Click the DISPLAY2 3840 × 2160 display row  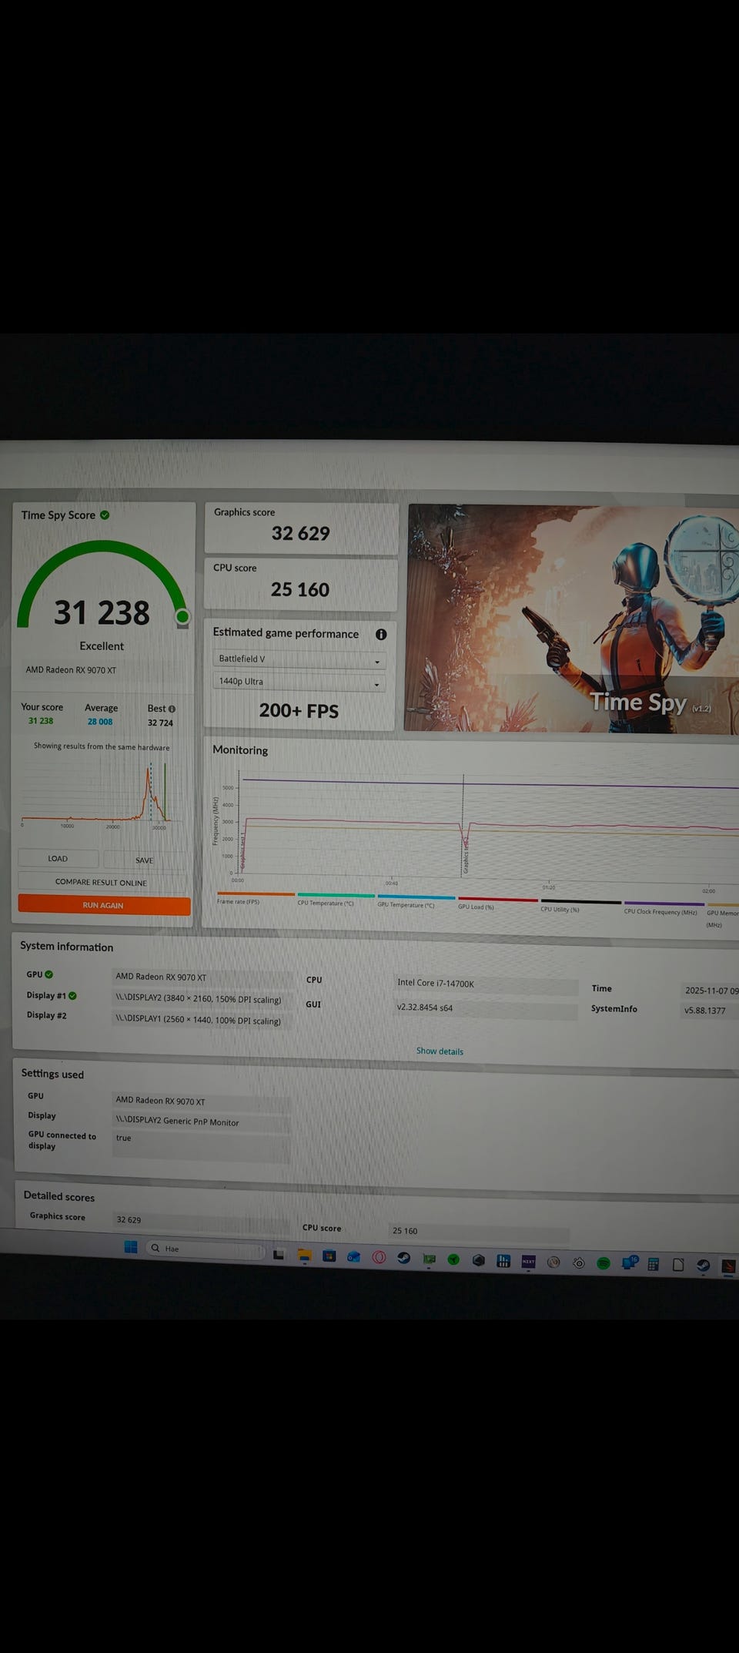[202, 999]
